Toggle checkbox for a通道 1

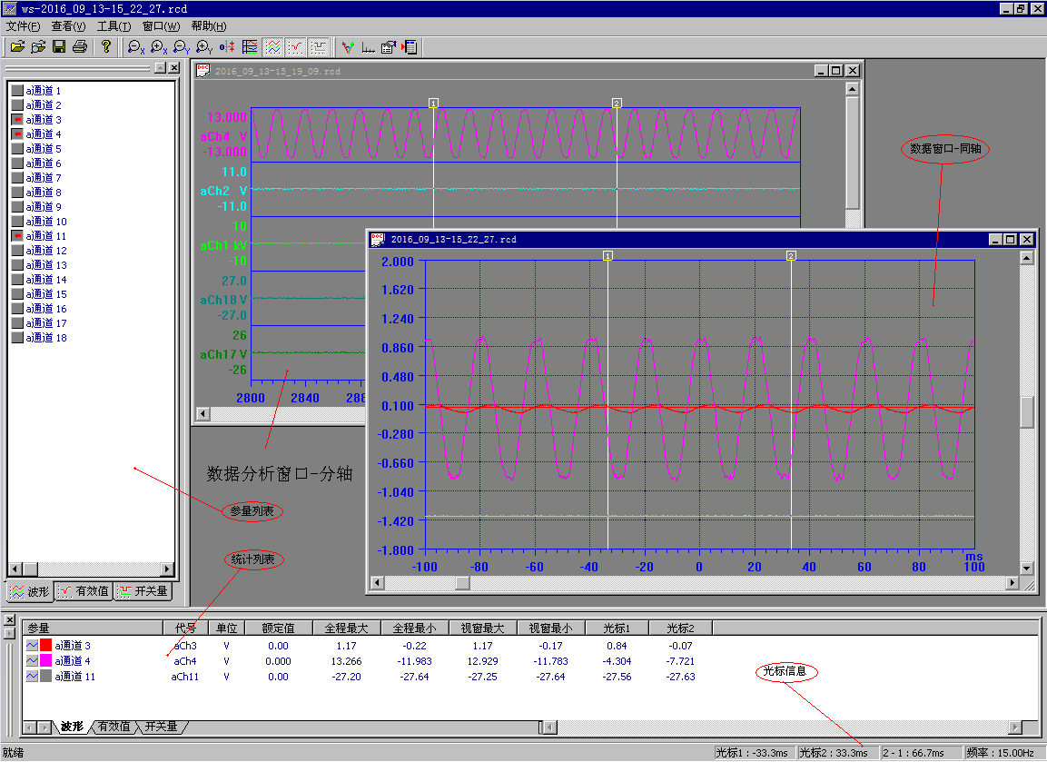click(17, 90)
